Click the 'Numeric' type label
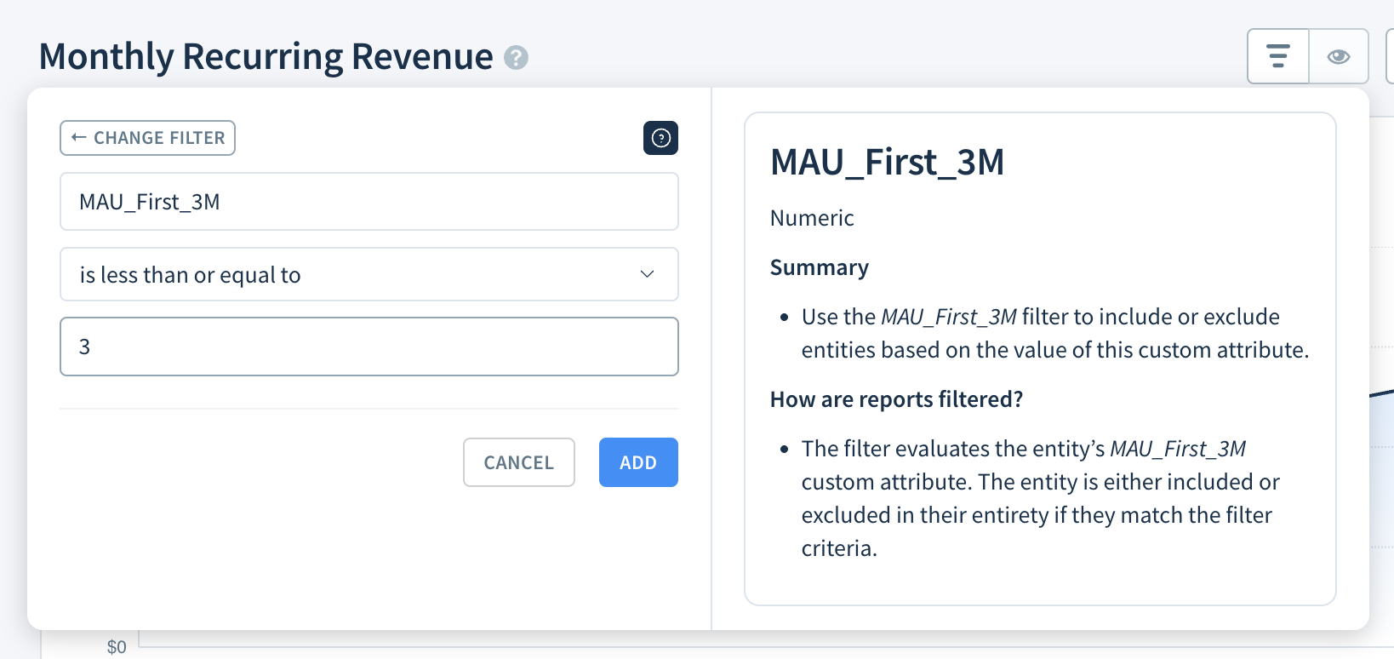 tap(812, 218)
